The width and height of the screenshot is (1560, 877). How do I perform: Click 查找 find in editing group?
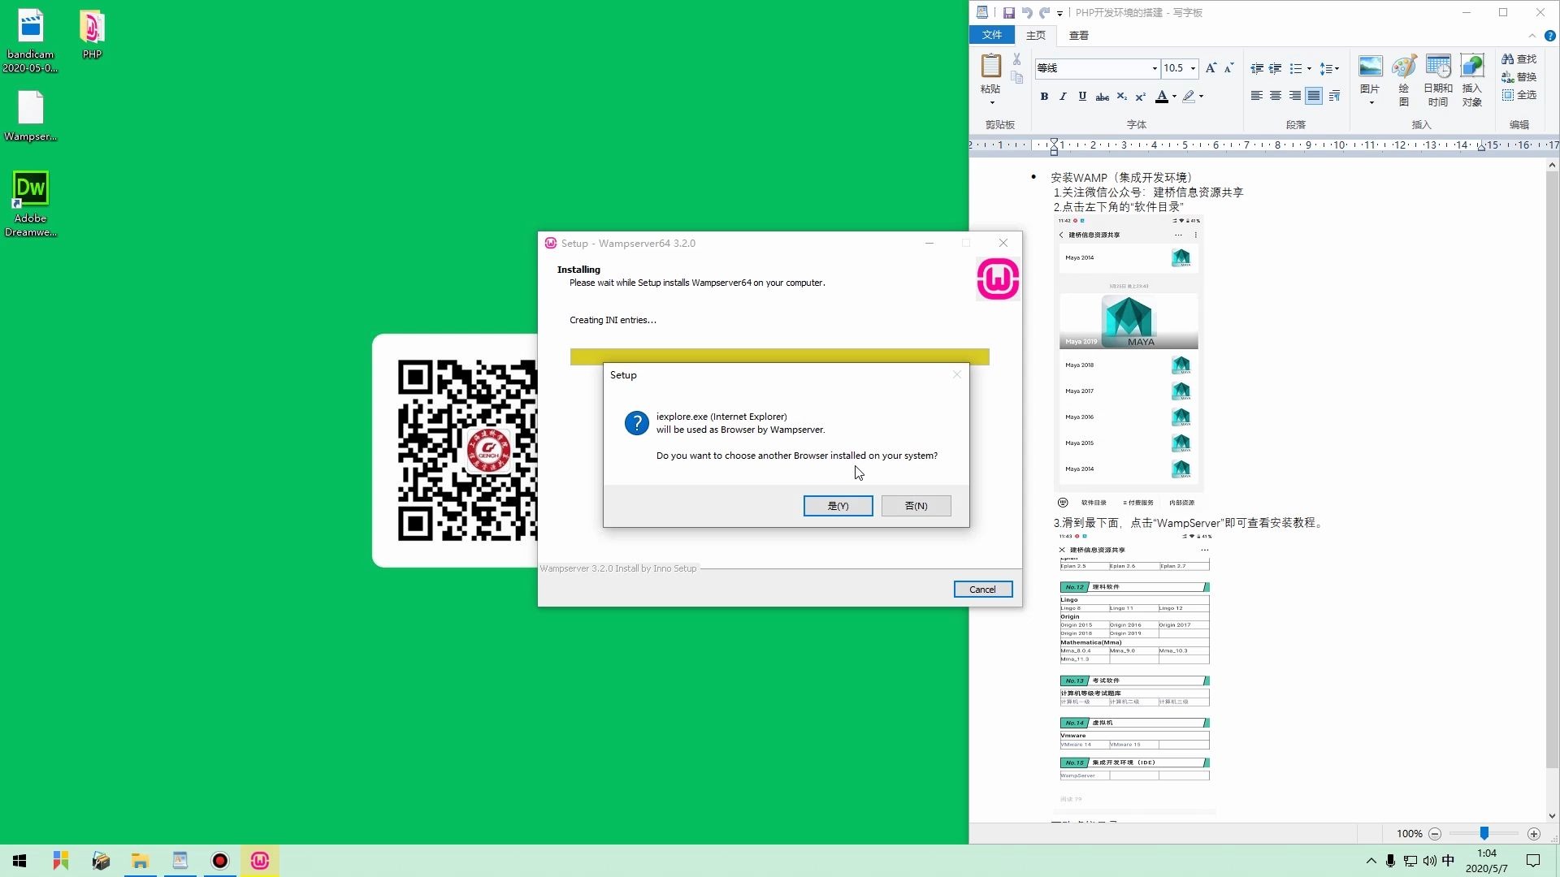(x=1519, y=59)
